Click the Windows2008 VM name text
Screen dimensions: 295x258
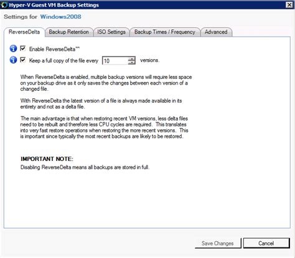[x=61, y=17]
